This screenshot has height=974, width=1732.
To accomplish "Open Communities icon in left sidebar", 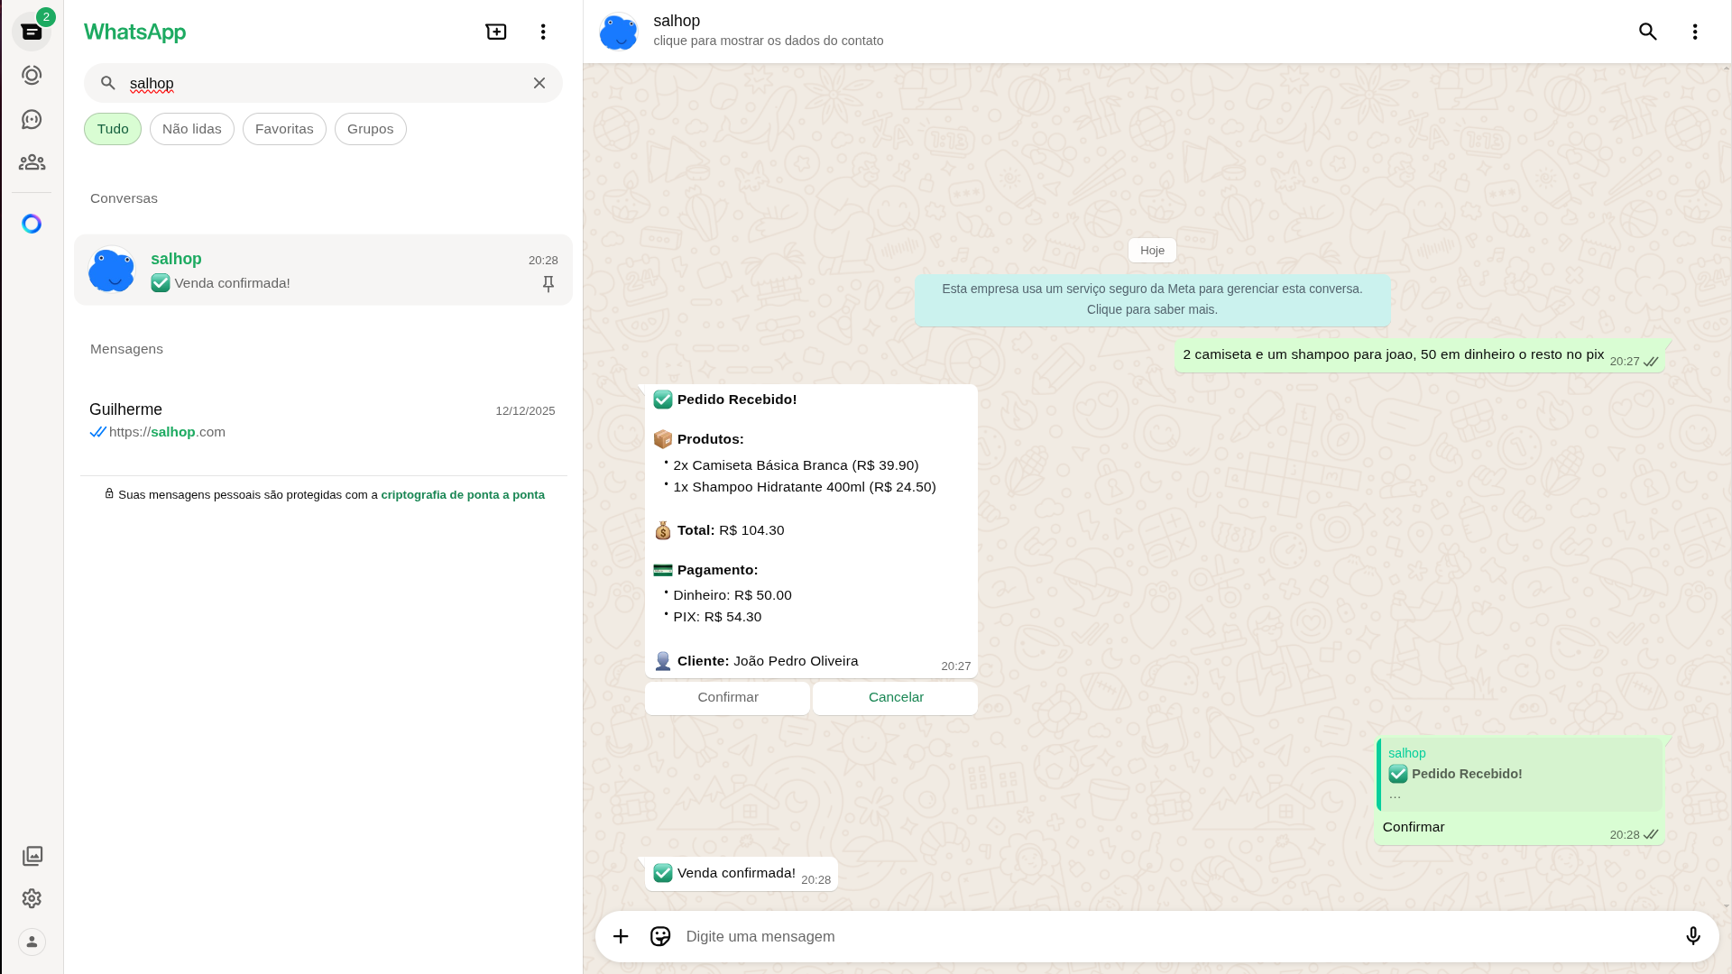I will point(32,162).
